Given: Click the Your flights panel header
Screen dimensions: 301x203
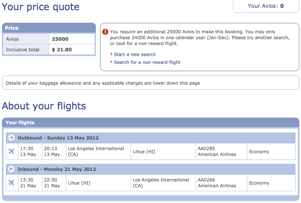Looking at the screenshot, I should coord(151,122).
